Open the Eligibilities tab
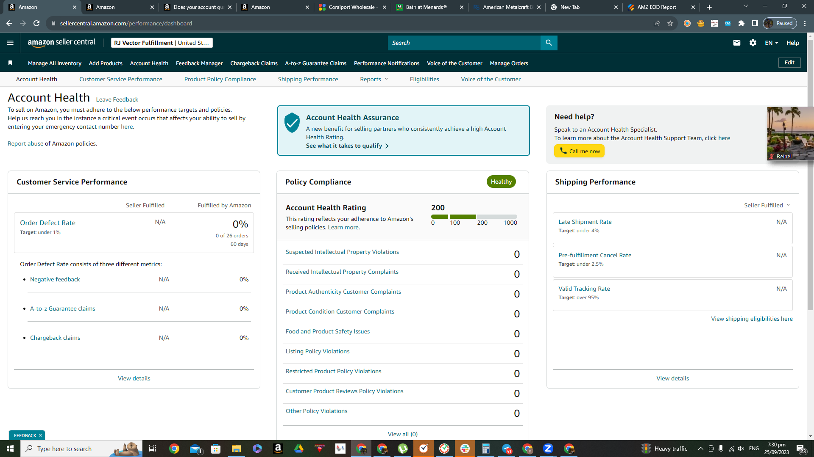The height and width of the screenshot is (457, 814). (424, 79)
